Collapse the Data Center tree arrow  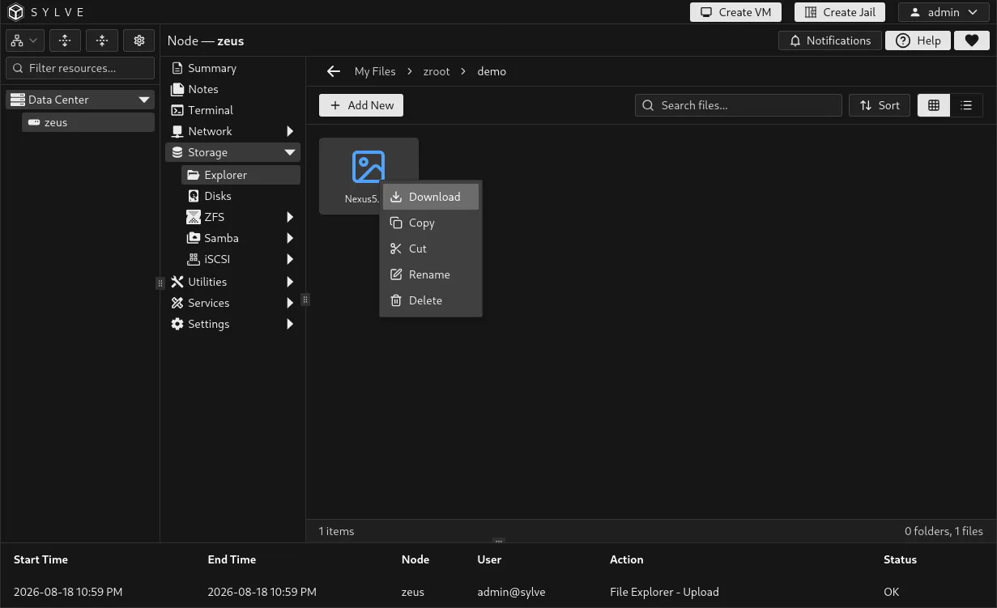click(x=144, y=100)
